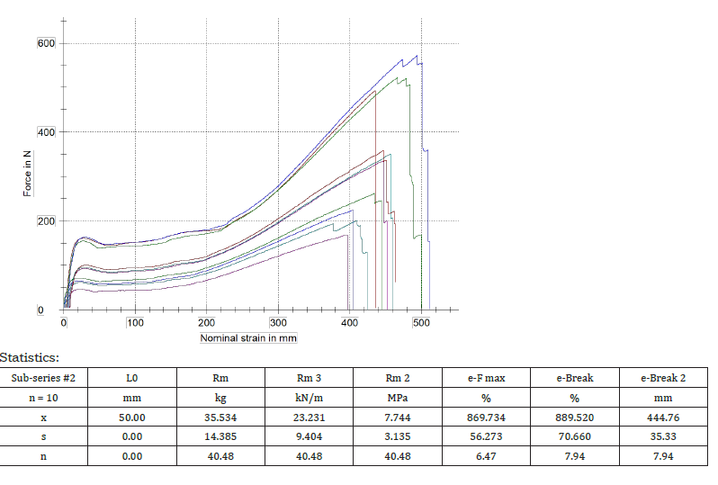The width and height of the screenshot is (718, 485).
Task: Select the 'kg' unit cell
Action: (x=220, y=398)
